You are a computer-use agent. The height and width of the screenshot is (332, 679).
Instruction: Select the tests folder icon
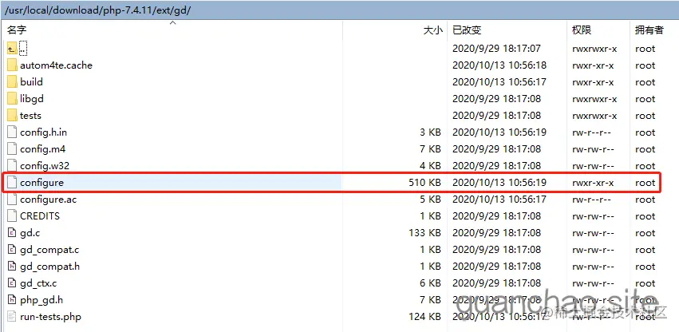click(12, 116)
